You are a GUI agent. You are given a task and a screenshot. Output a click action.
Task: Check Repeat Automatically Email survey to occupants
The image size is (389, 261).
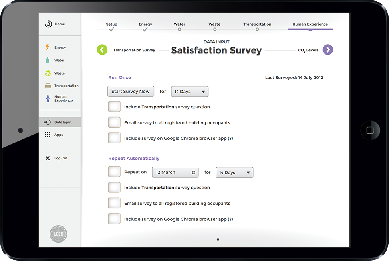[114, 203]
